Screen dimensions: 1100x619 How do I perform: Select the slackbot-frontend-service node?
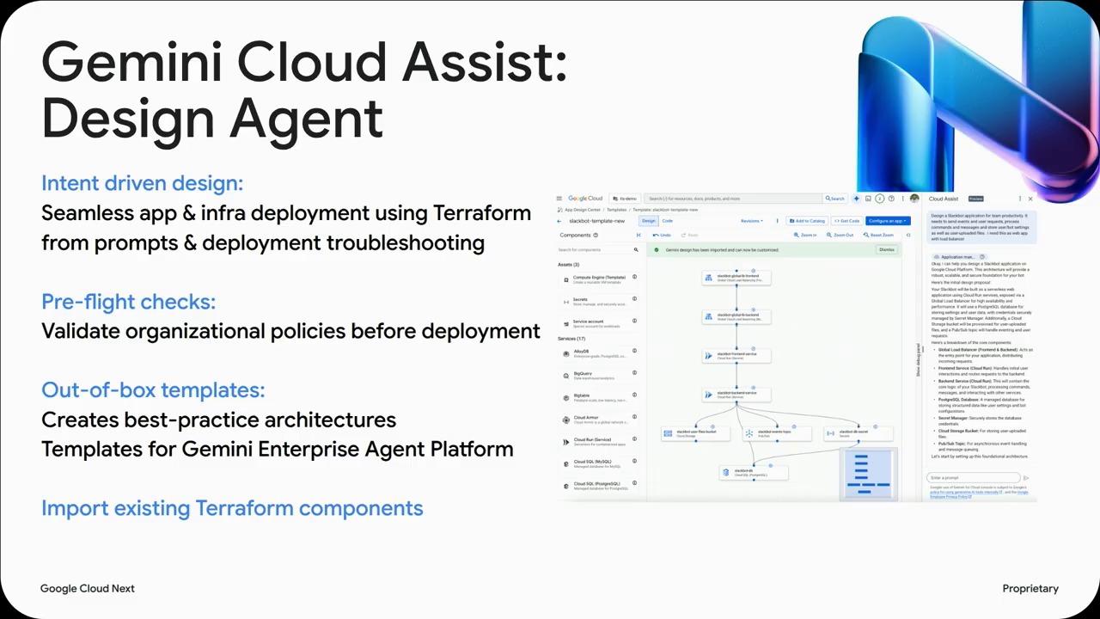[736, 355]
